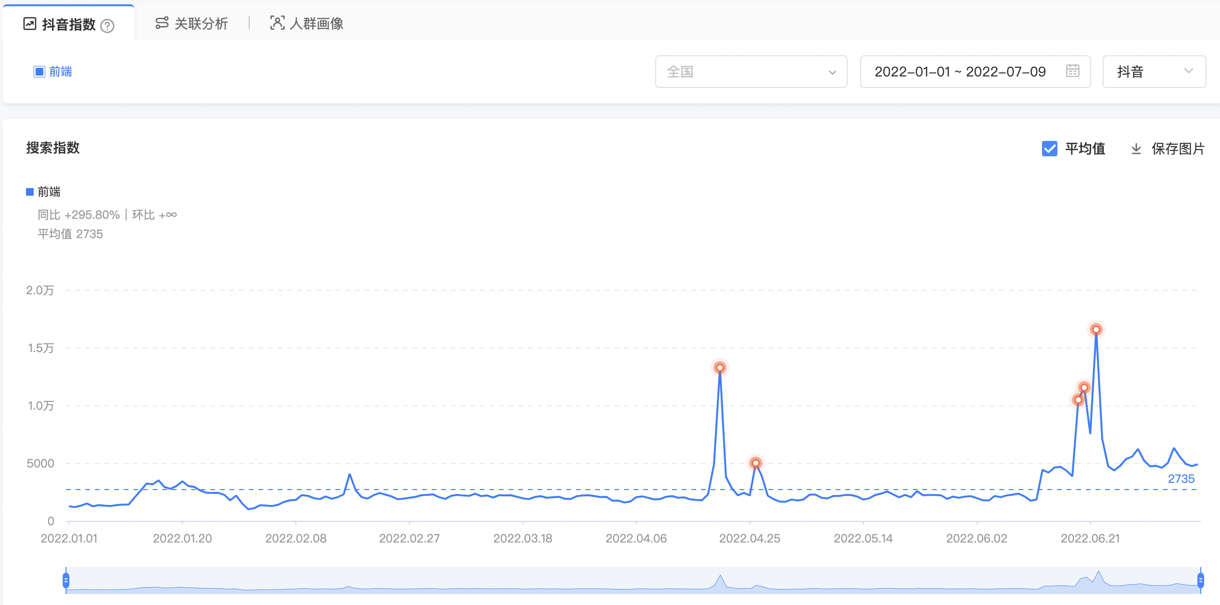Expand the 全国 region dropdown
1220x605 pixels.
pyautogui.click(x=750, y=72)
